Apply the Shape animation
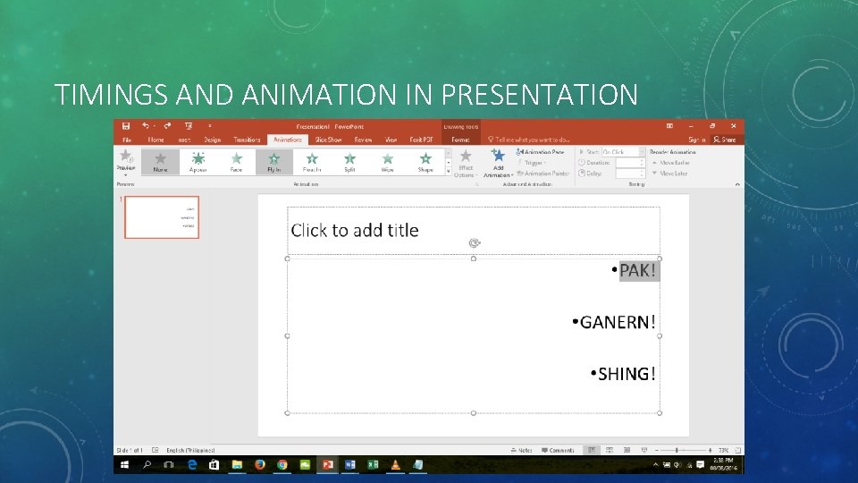 click(x=425, y=162)
